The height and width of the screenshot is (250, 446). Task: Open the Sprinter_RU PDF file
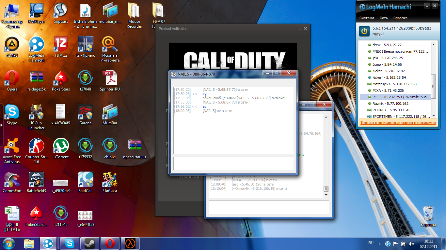pos(110,81)
